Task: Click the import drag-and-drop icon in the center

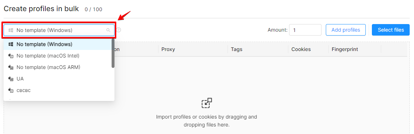Action: [x=207, y=103]
